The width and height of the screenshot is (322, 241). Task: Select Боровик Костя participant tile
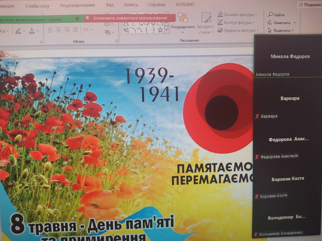coord(288,179)
